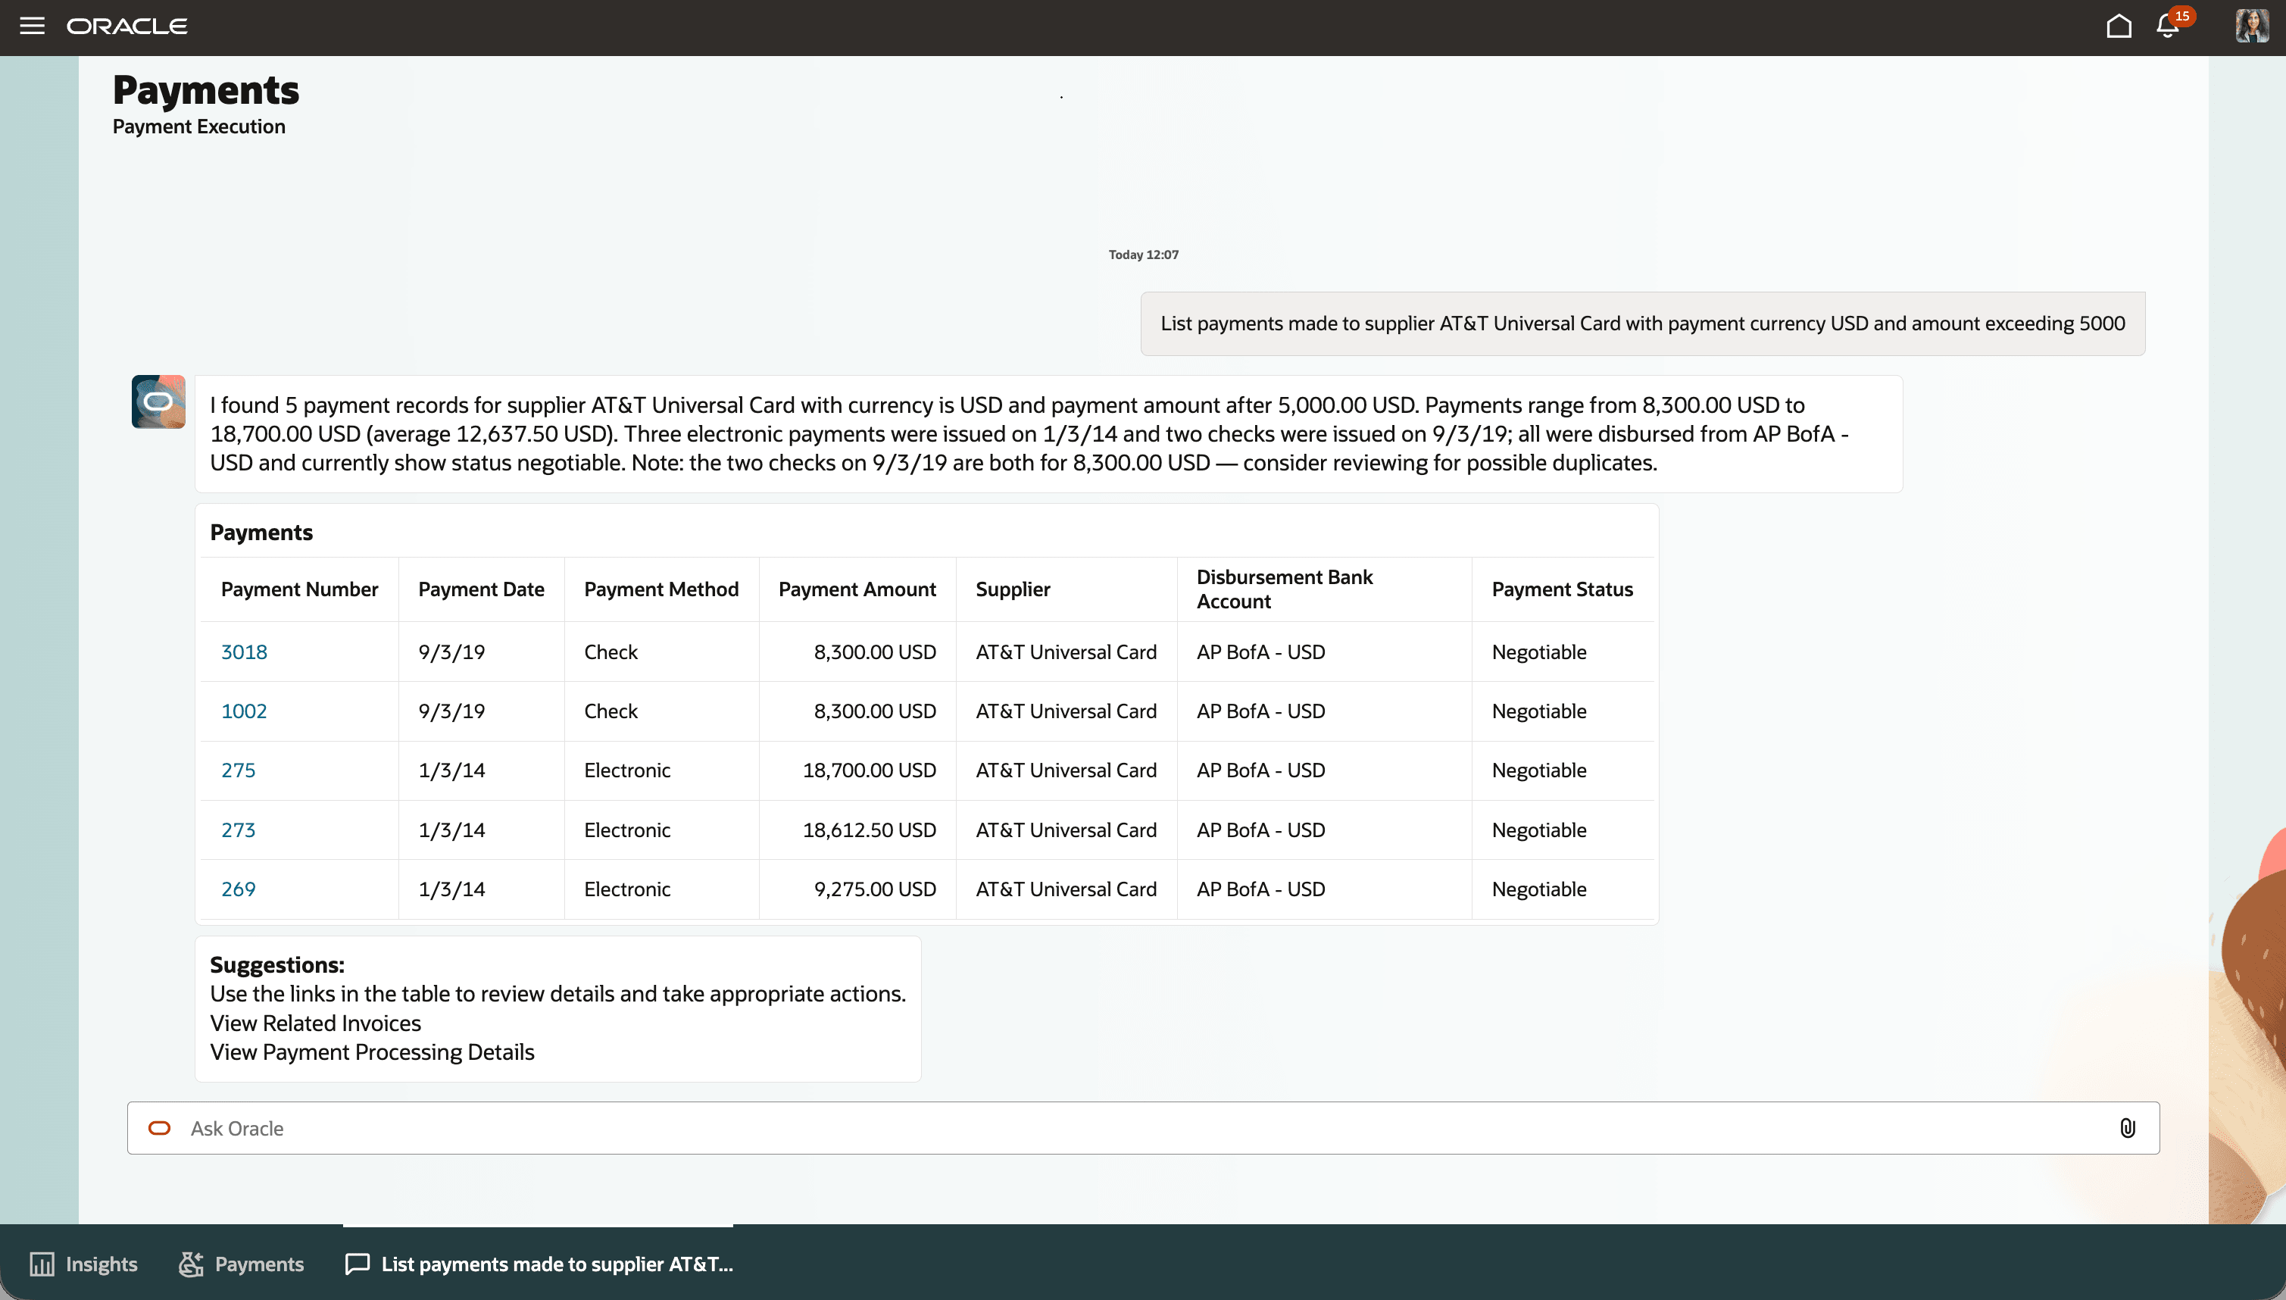Click the Oracle logo

coord(126,26)
